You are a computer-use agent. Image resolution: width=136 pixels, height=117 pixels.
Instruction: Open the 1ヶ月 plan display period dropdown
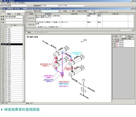[94, 11]
